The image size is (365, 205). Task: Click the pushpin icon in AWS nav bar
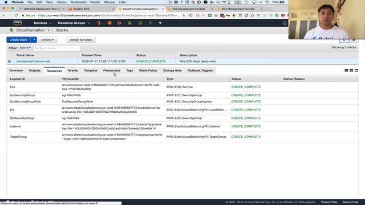[160, 23]
